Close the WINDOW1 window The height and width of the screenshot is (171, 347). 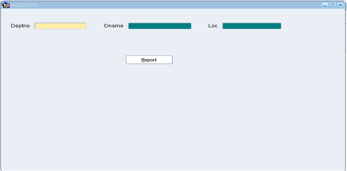click(340, 5)
